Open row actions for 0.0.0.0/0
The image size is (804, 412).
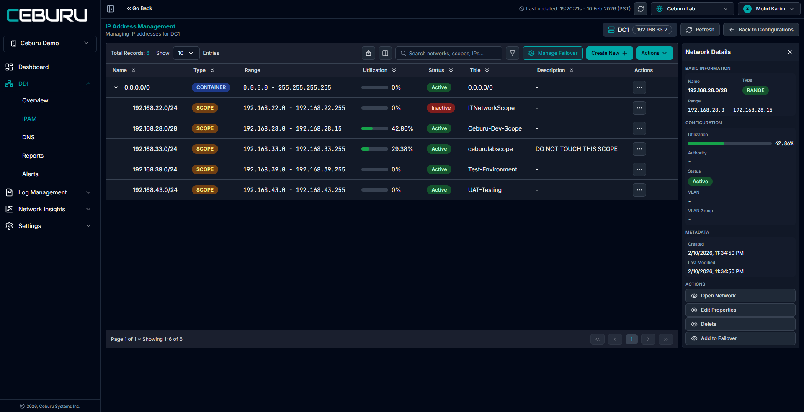639,87
